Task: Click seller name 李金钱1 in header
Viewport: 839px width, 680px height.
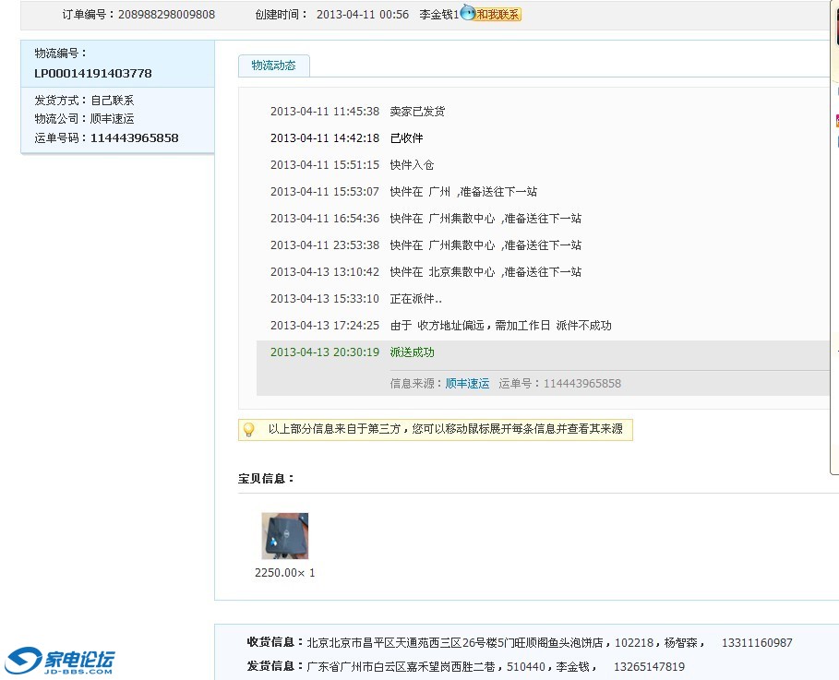Action: [438, 15]
